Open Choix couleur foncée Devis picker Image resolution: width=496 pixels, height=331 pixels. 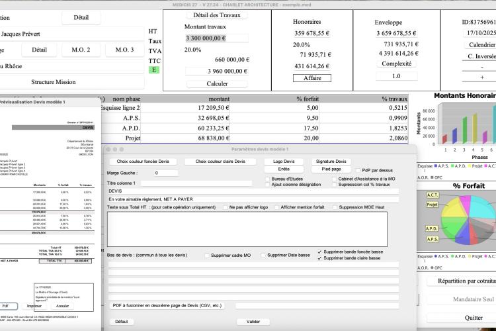(x=143, y=162)
